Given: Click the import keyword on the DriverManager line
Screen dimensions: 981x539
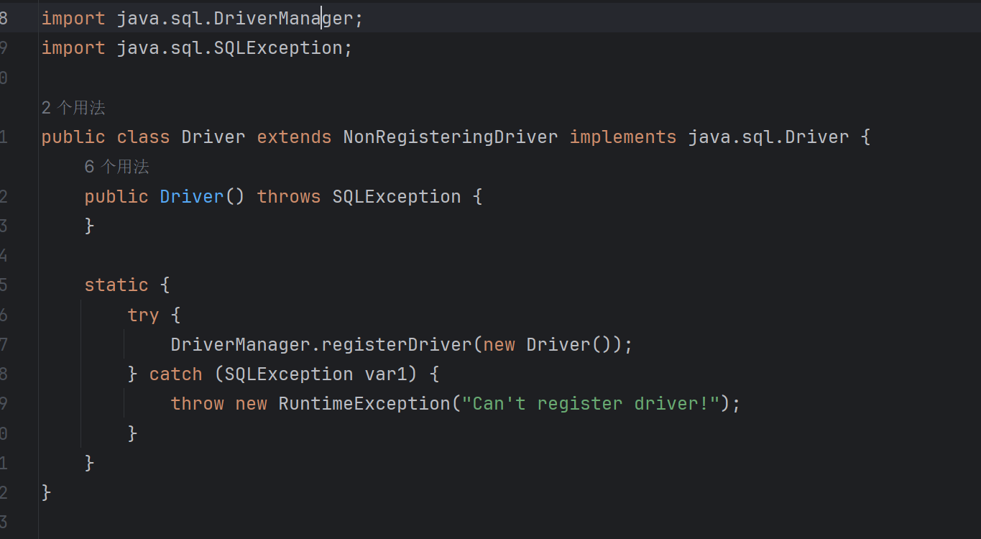Looking at the screenshot, I should pyautogui.click(x=73, y=19).
